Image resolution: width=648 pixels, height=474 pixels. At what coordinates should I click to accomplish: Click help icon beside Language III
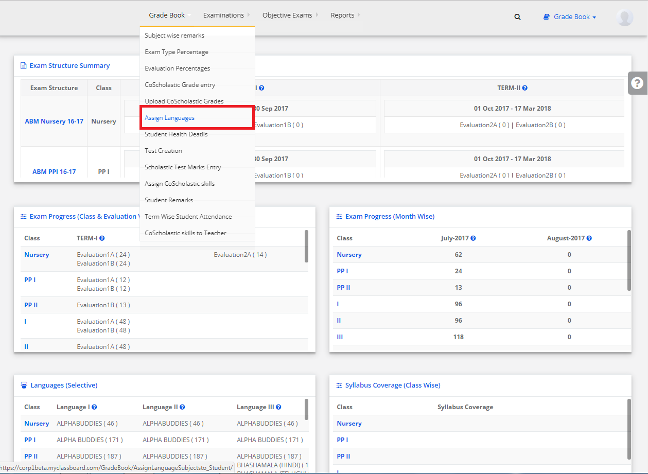point(278,407)
